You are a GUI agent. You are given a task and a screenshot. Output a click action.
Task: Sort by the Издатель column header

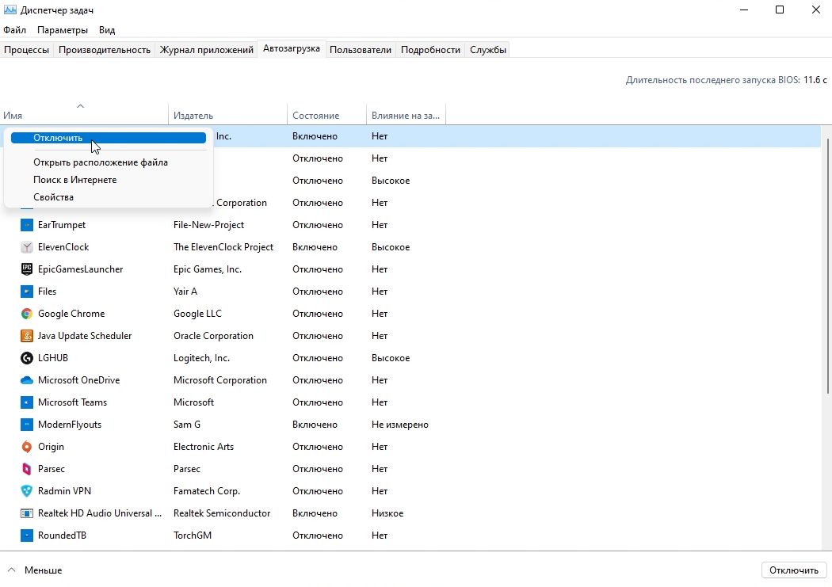[227, 115]
